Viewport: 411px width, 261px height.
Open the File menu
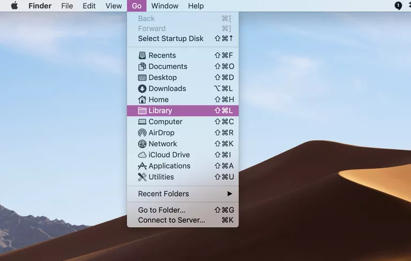pos(67,6)
